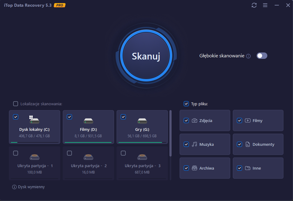Click the 8,1 GB / 931,5 GB text

point(88,136)
